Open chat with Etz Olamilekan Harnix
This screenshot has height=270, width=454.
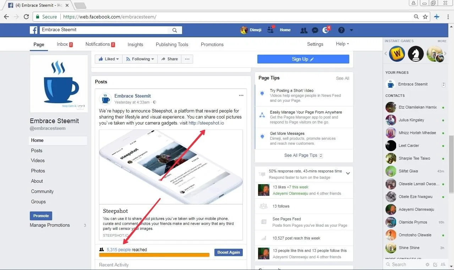tap(415, 107)
